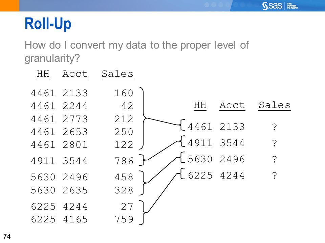This screenshot has height=243, width=325.
Task: Click the granularity question subtitle text
Action: pyautogui.click(x=137, y=52)
